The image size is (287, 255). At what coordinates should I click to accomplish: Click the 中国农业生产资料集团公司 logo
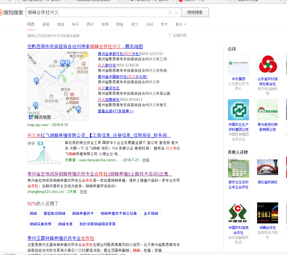click(238, 110)
